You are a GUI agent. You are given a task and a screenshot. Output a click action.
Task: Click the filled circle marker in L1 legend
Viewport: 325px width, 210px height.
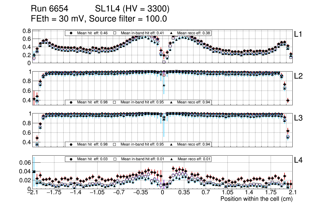[71, 33]
